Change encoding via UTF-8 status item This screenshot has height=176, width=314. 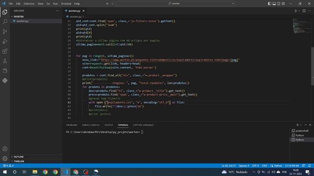[x=255, y=166]
